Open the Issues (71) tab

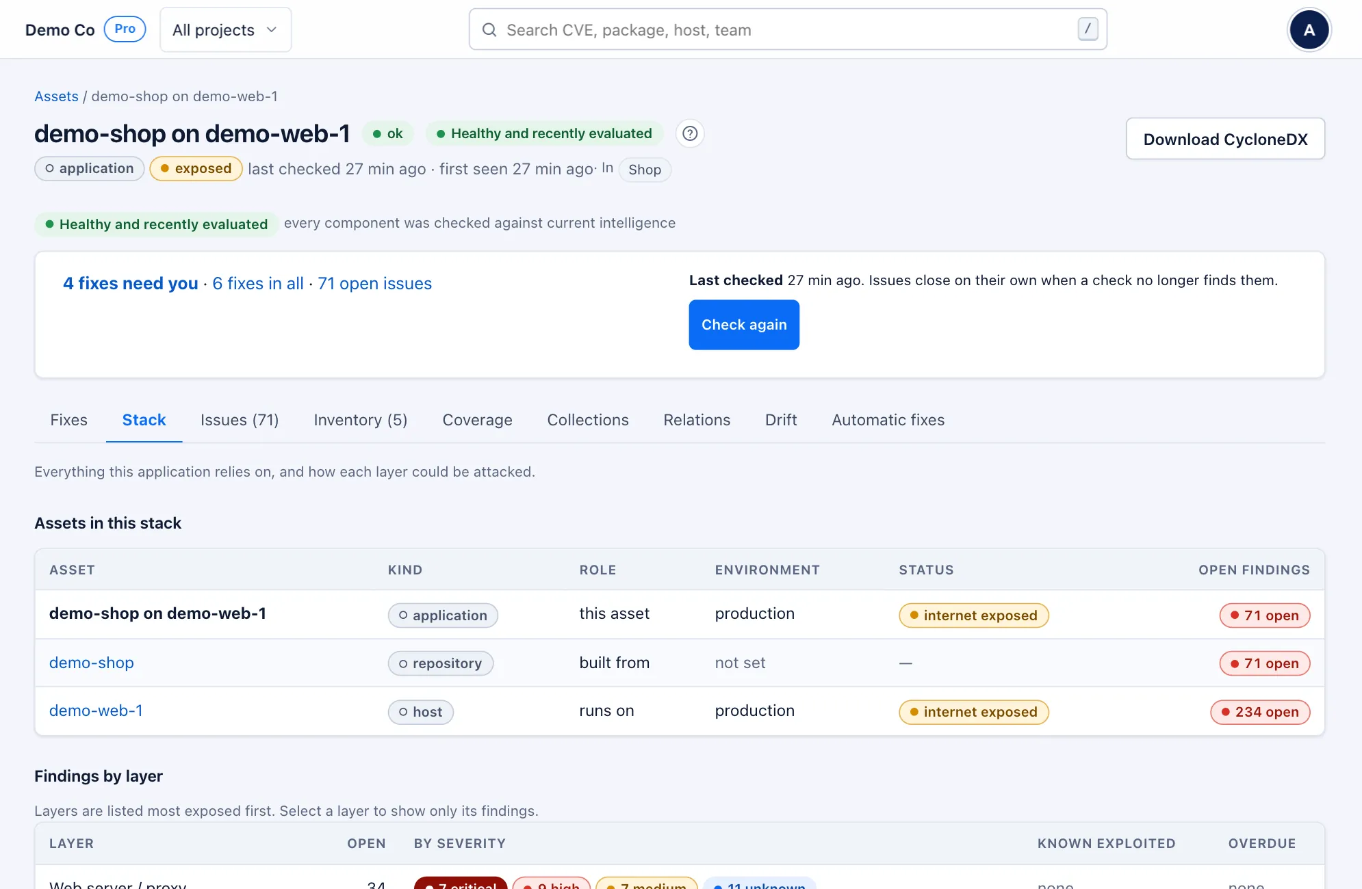[240, 420]
